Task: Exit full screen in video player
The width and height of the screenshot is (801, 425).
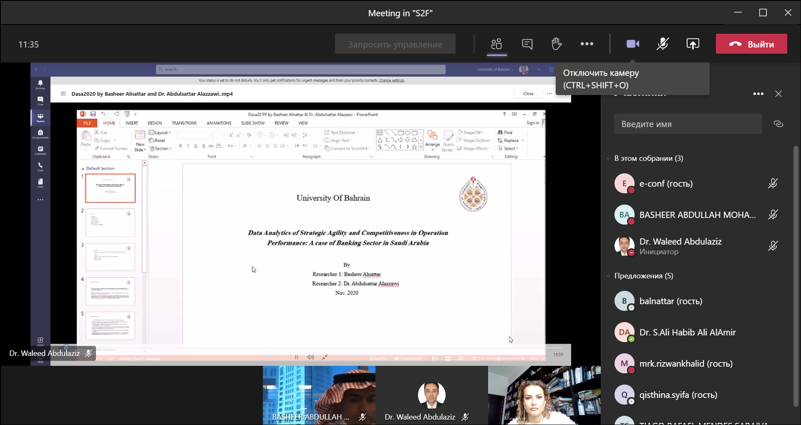Action: (325, 357)
